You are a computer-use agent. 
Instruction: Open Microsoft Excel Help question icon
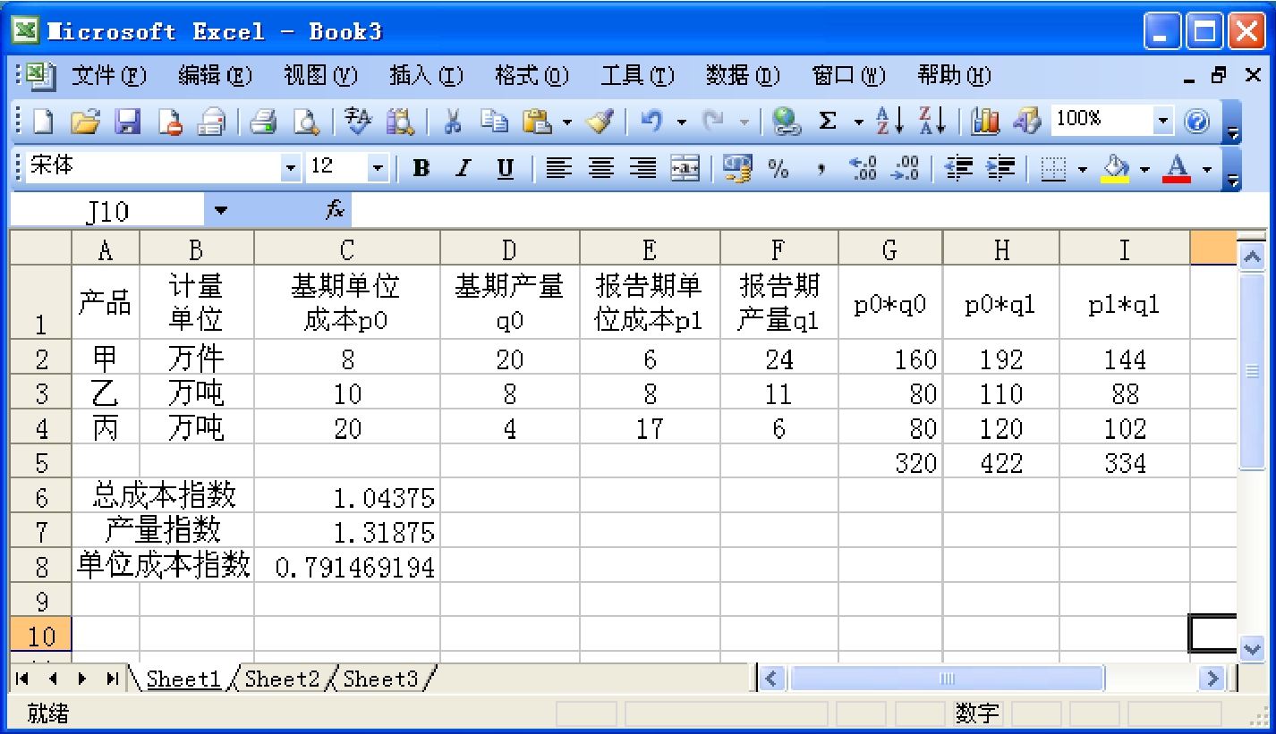(1197, 121)
